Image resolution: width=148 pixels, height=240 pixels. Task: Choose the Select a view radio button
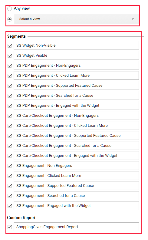(x=9, y=19)
